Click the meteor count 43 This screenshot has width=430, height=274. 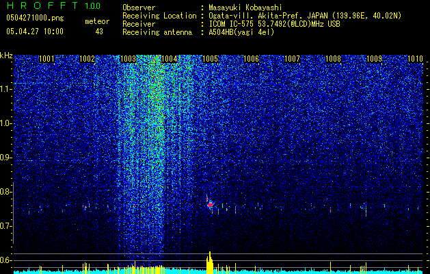point(99,32)
